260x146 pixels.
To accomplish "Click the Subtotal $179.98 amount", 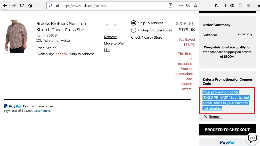I will [245, 35].
